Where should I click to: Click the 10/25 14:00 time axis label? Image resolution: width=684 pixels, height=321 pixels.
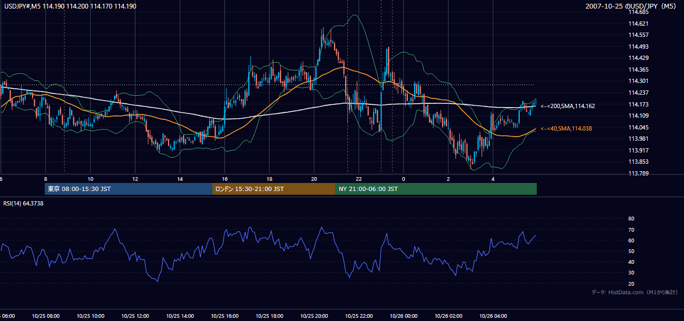[x=180, y=316]
